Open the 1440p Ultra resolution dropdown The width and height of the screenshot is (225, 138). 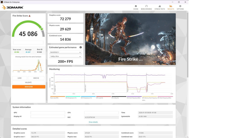pyautogui.click(x=66, y=56)
